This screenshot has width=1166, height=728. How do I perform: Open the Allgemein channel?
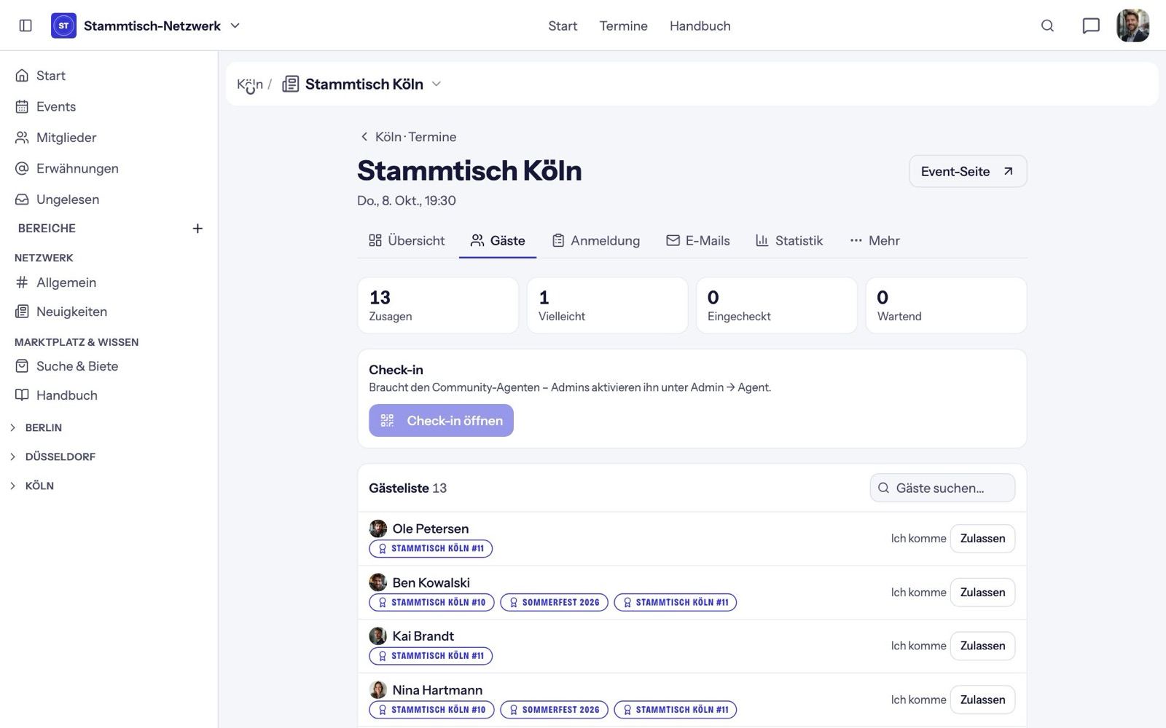[109, 282]
